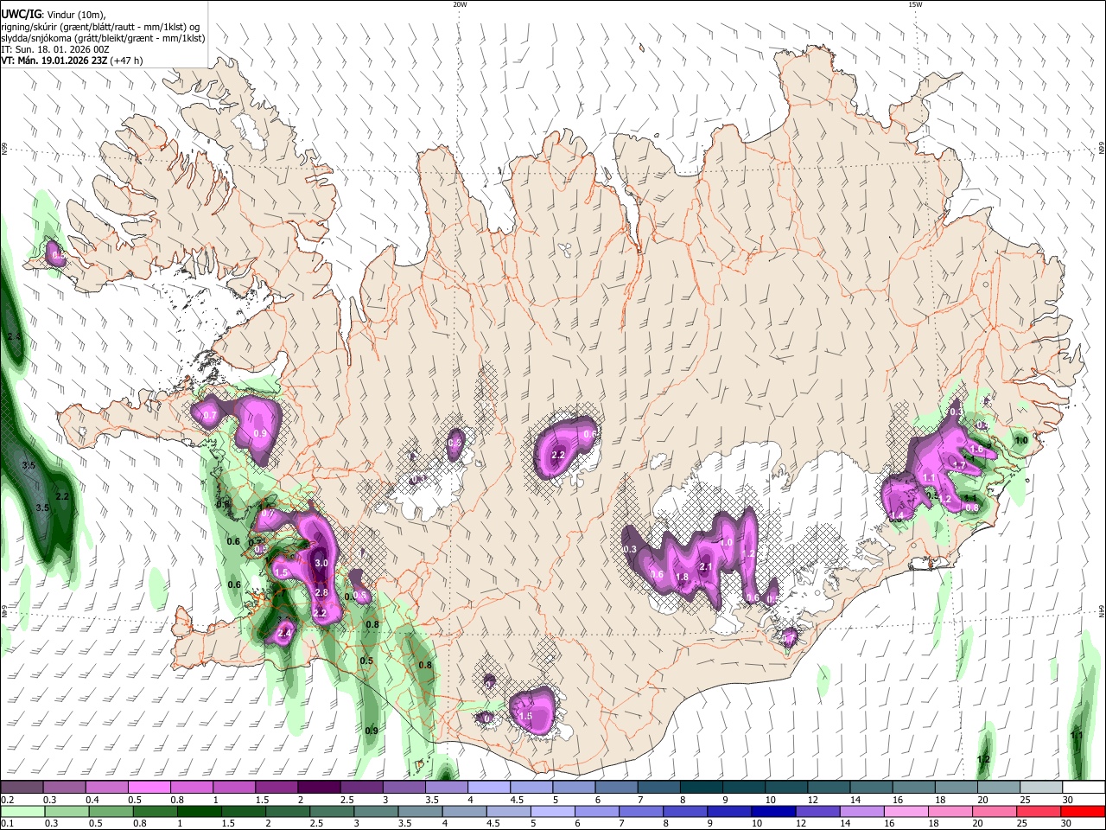Select the 'IT: Sun. 18. 01. 2026 00Z' line
1106x830 pixels.
click(x=57, y=49)
